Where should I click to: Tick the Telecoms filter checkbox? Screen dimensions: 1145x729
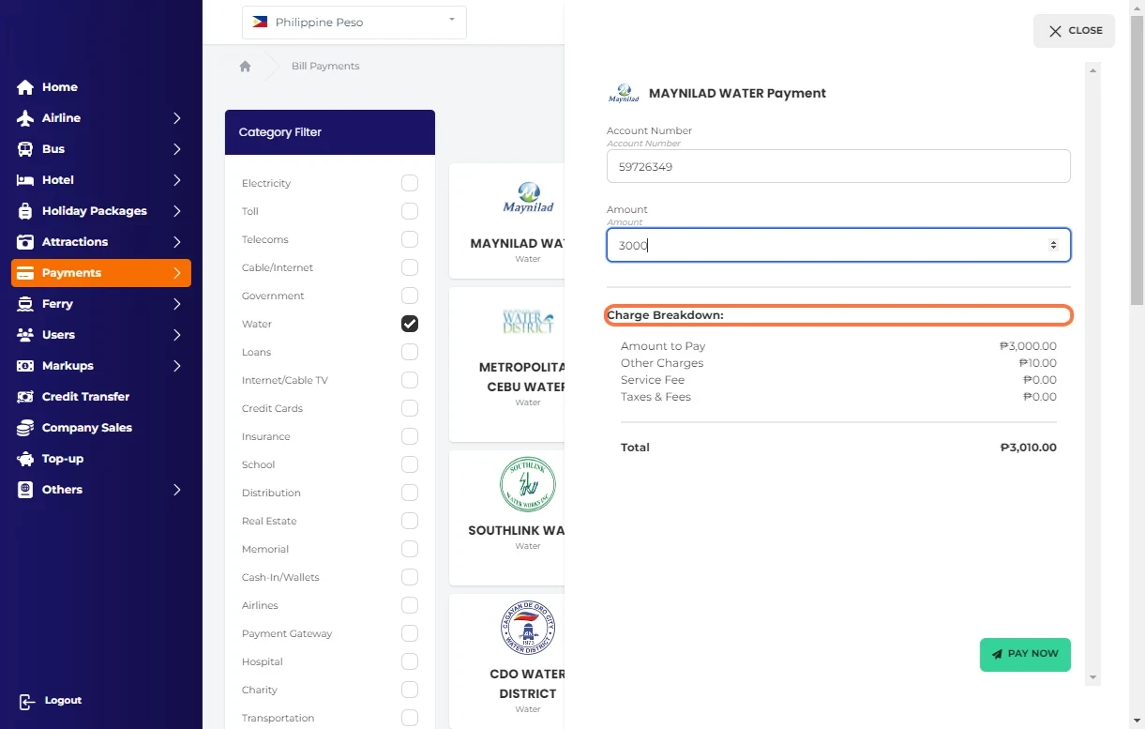point(410,239)
